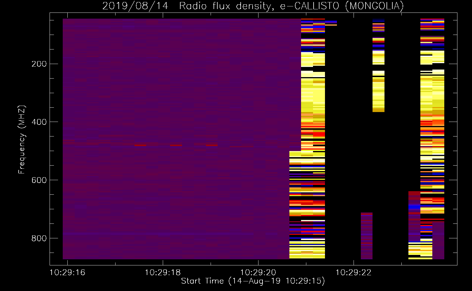Click the 10:29:22 time tick label
The height and width of the screenshot is (291, 472).
[354, 273]
